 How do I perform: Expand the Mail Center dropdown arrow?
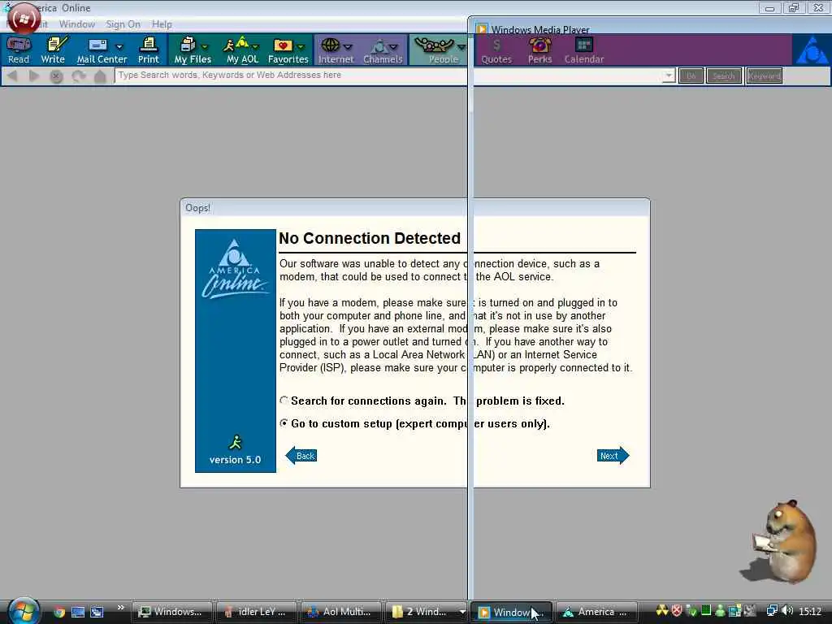[119, 46]
